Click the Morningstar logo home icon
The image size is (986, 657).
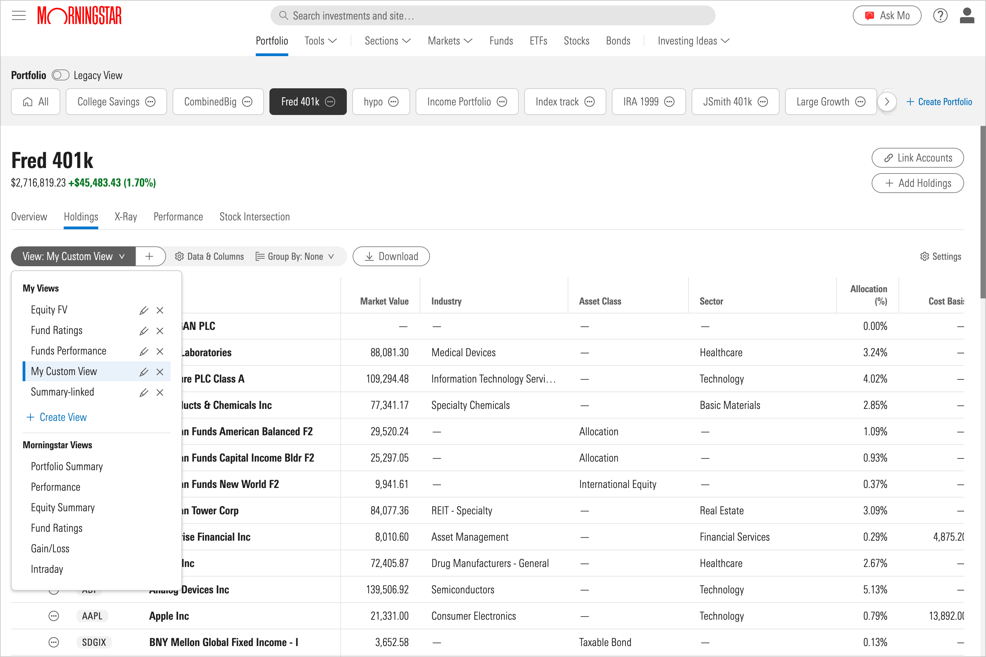81,15
